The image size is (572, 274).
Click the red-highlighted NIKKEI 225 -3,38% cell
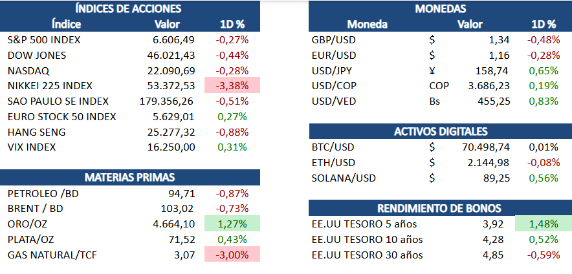click(x=232, y=85)
